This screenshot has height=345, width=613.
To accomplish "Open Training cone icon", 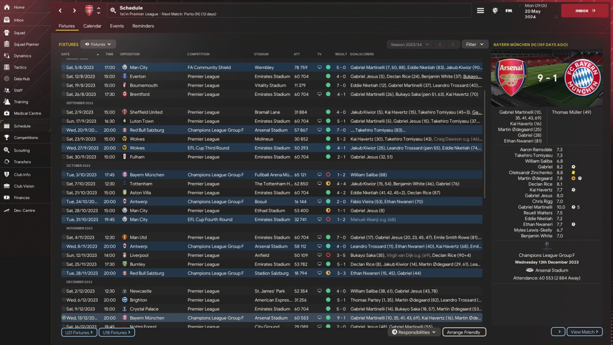I will 7,102.
